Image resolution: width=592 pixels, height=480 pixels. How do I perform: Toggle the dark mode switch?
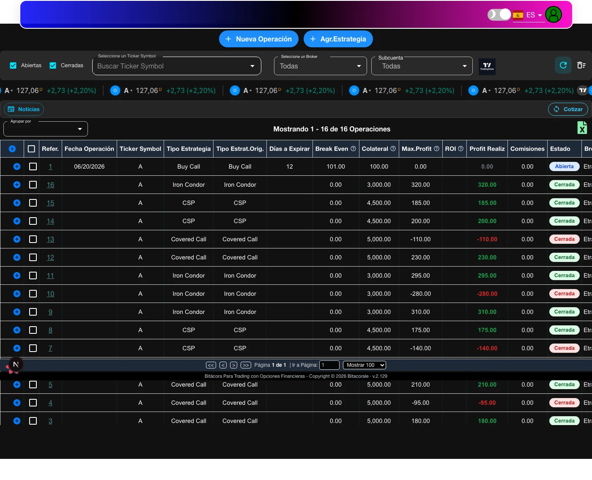tap(499, 14)
